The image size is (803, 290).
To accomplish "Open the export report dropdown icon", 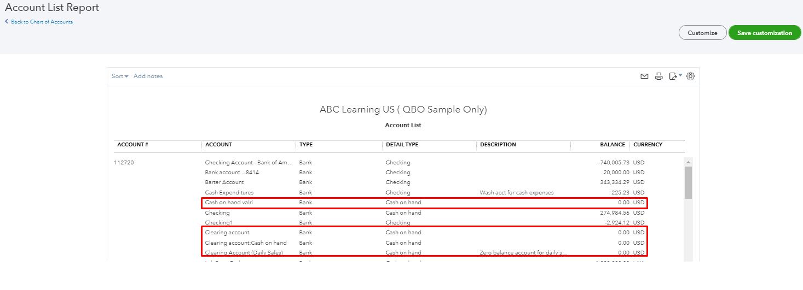I will click(x=675, y=76).
